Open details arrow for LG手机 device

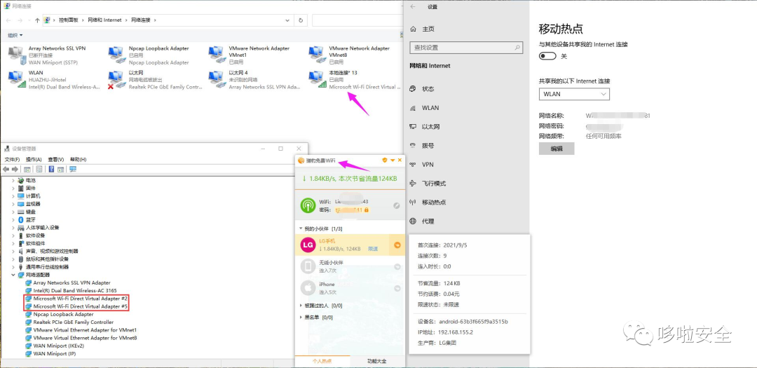click(x=397, y=245)
